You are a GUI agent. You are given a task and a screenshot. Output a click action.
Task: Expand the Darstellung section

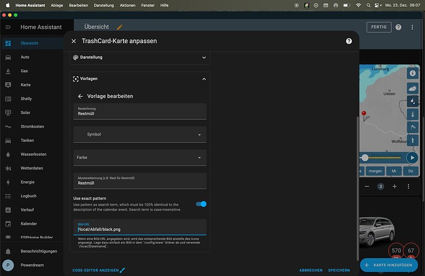[x=140, y=57]
